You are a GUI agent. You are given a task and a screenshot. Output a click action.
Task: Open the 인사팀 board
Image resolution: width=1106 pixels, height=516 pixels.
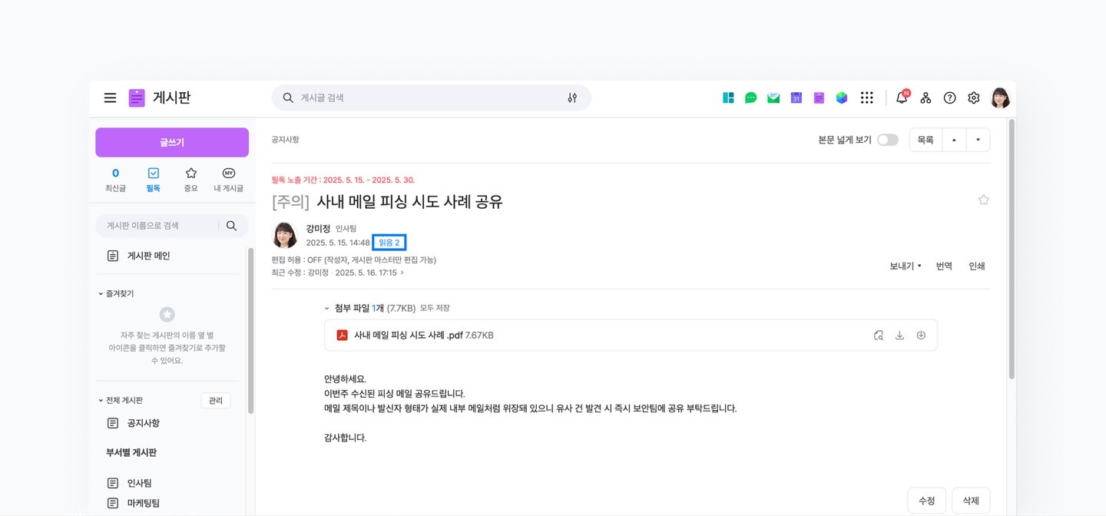pos(138,482)
